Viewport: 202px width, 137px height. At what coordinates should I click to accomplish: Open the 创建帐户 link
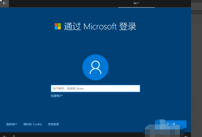57,96
